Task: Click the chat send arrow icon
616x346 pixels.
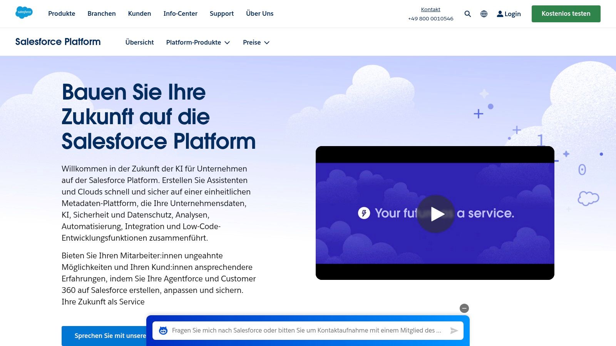Action: [454, 331]
